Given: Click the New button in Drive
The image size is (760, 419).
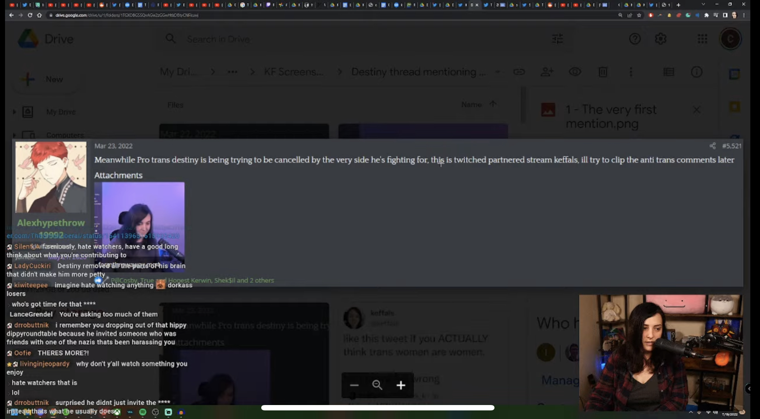Looking at the screenshot, I should [46, 79].
